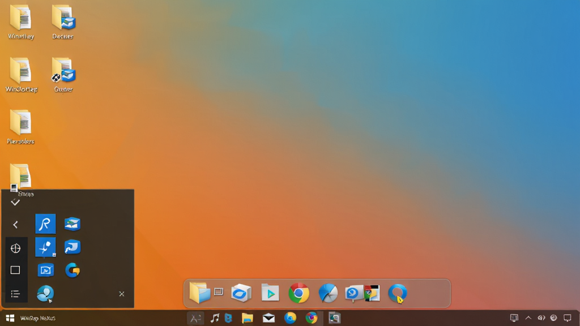Open the display icon in system tray
Screen dimensions: 580x326
pyautogui.click(x=514, y=318)
